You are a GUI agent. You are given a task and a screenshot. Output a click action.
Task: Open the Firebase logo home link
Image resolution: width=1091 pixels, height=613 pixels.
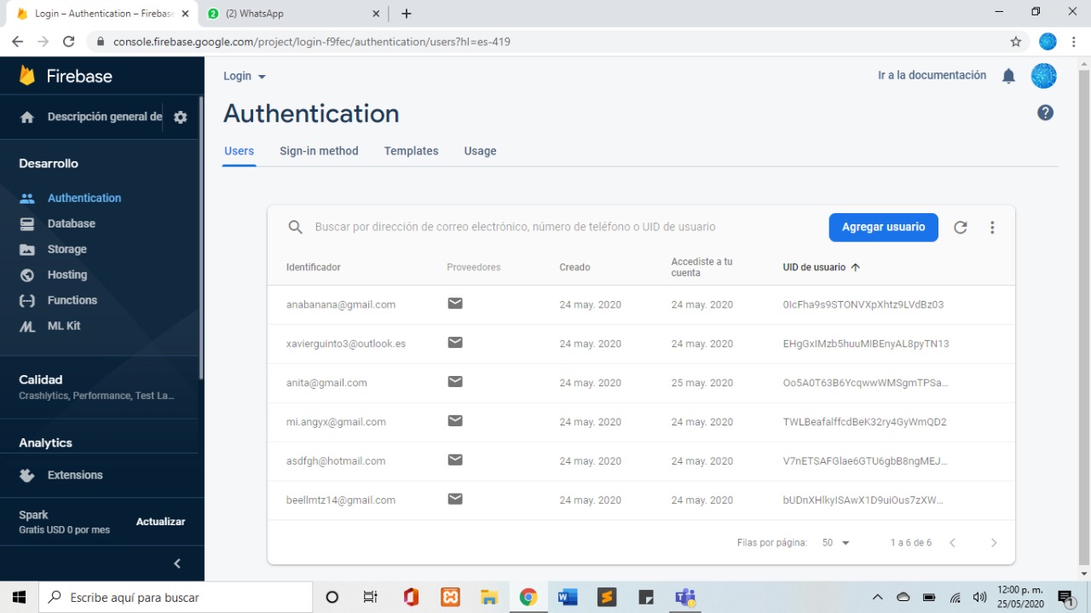pyautogui.click(x=66, y=76)
